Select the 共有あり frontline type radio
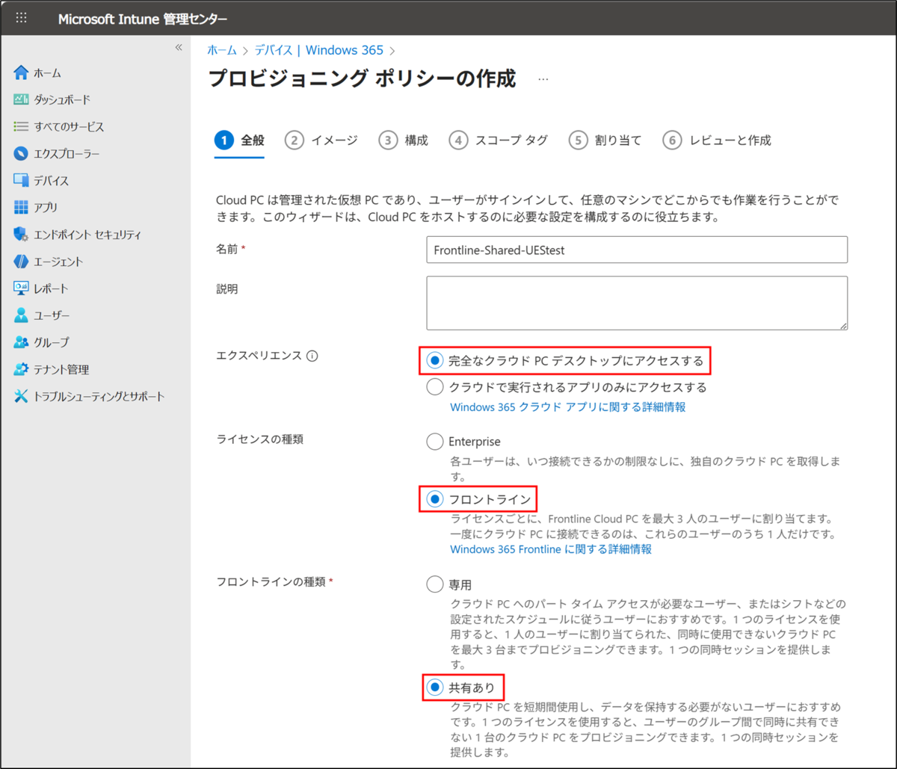 pyautogui.click(x=434, y=687)
